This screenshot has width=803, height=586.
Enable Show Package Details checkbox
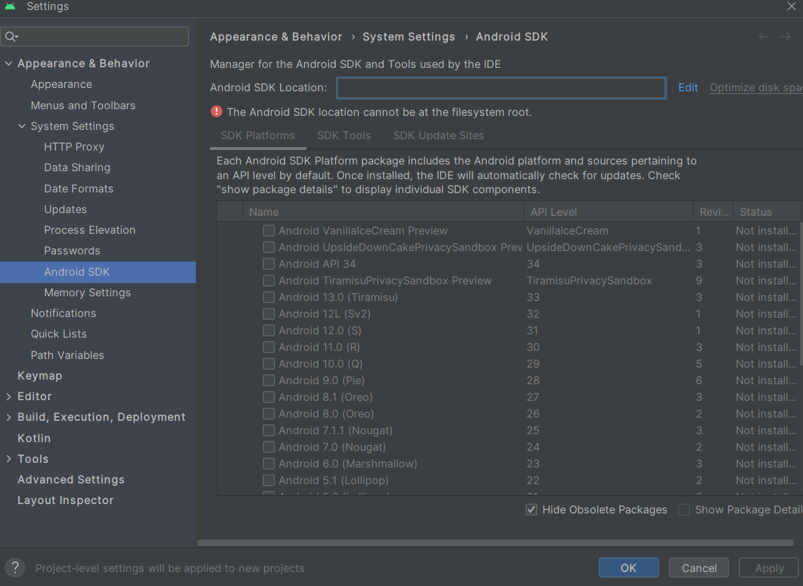[x=684, y=509]
